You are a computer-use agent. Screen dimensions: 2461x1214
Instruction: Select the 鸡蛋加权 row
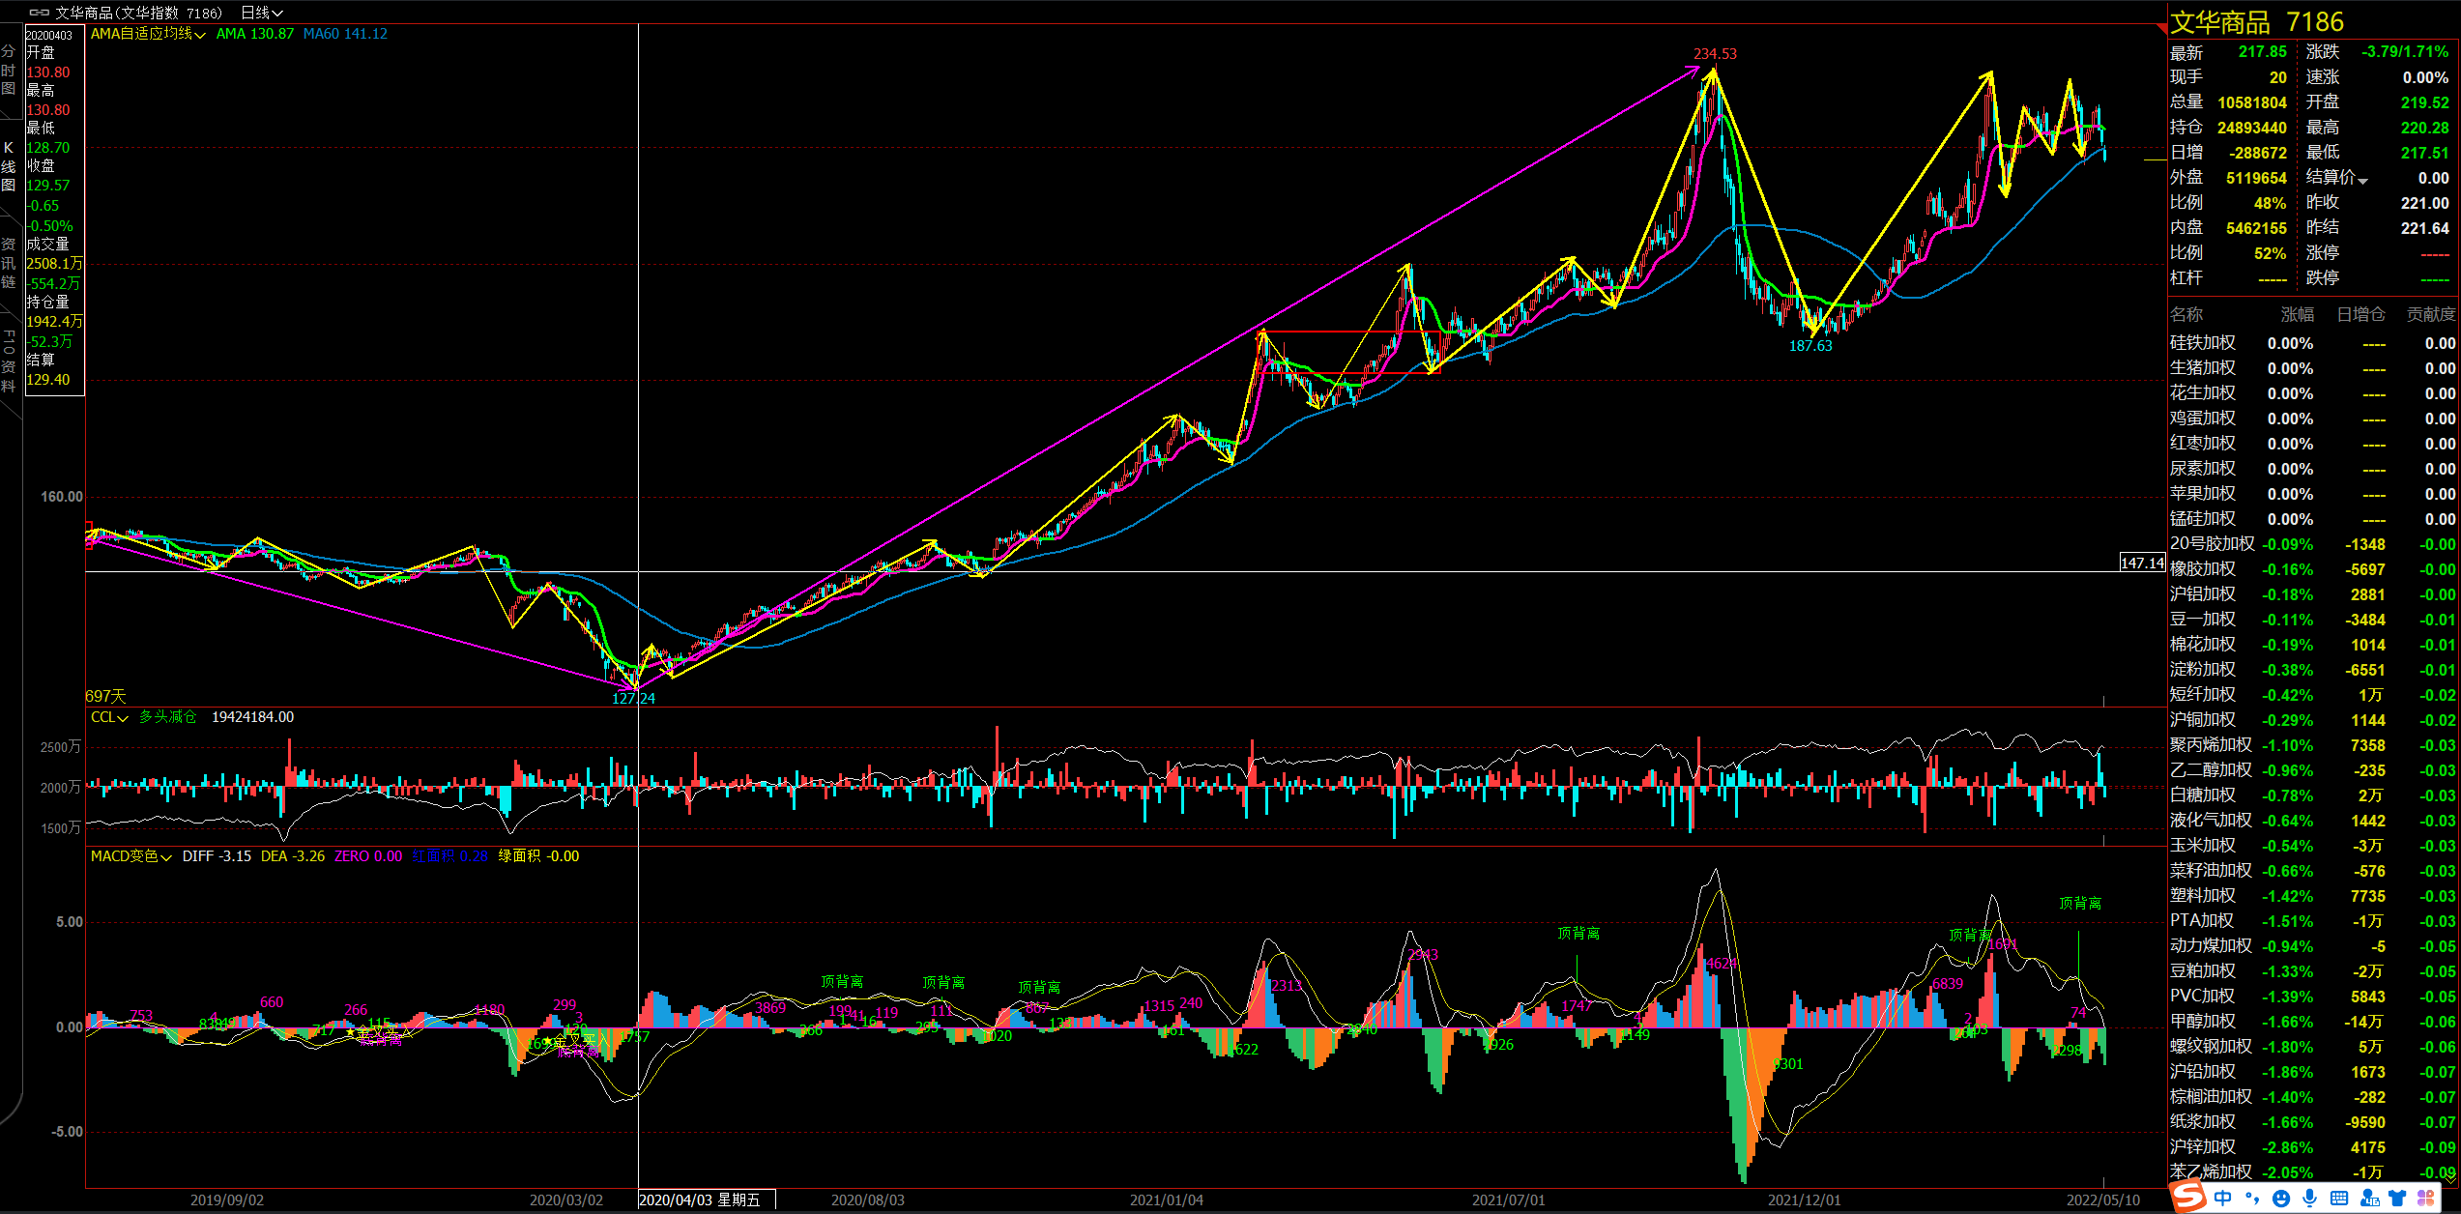click(2313, 419)
